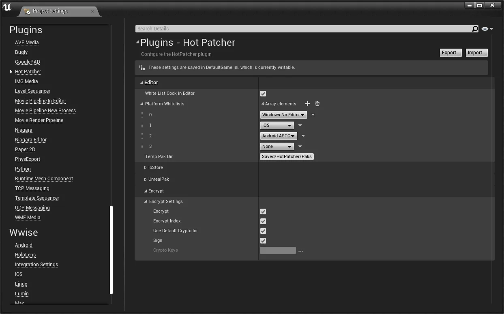The height and width of the screenshot is (314, 504).
Task: Grab the drag handle of array element 0
Action: [142, 115]
